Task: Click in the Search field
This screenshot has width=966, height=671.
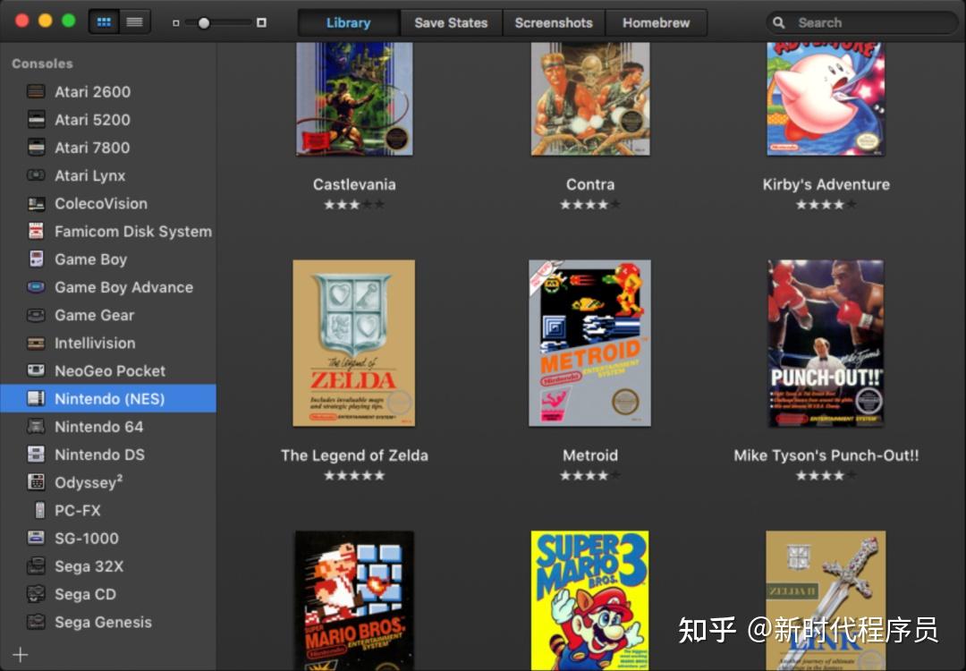Action: 862,22
